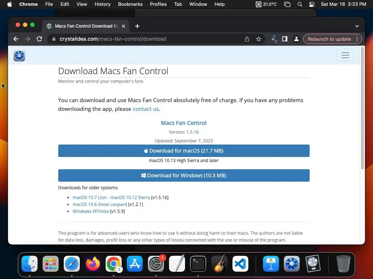
Task: Launch Safari from the Dock
Action: pyautogui.click(x=72, y=264)
